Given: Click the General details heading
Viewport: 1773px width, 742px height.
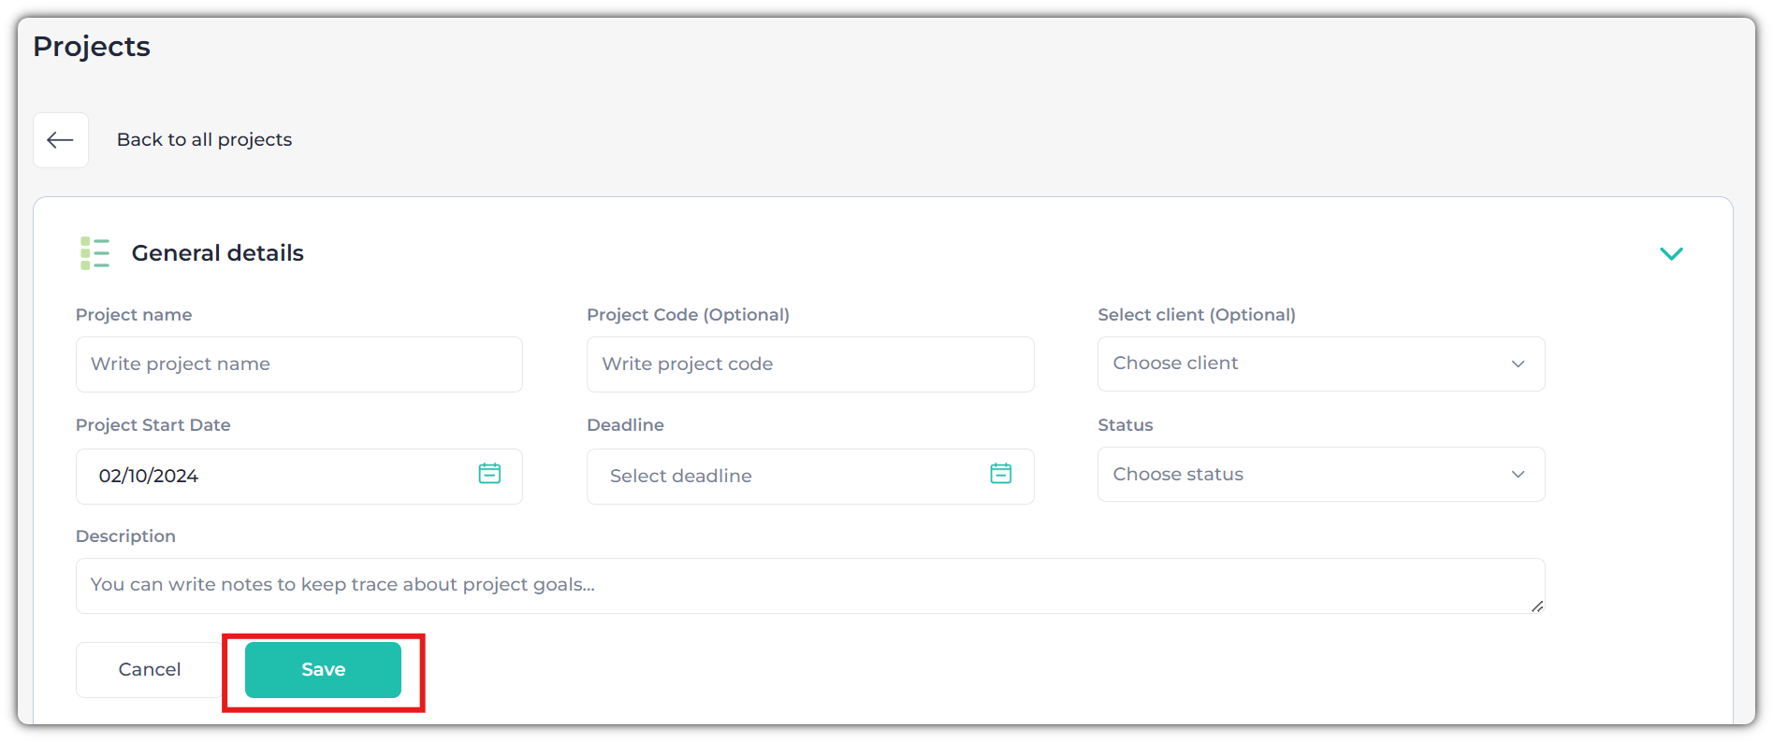Looking at the screenshot, I should coord(217,253).
